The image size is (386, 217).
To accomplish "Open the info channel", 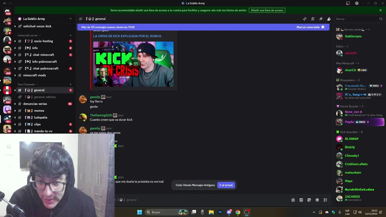I will coord(45,48).
